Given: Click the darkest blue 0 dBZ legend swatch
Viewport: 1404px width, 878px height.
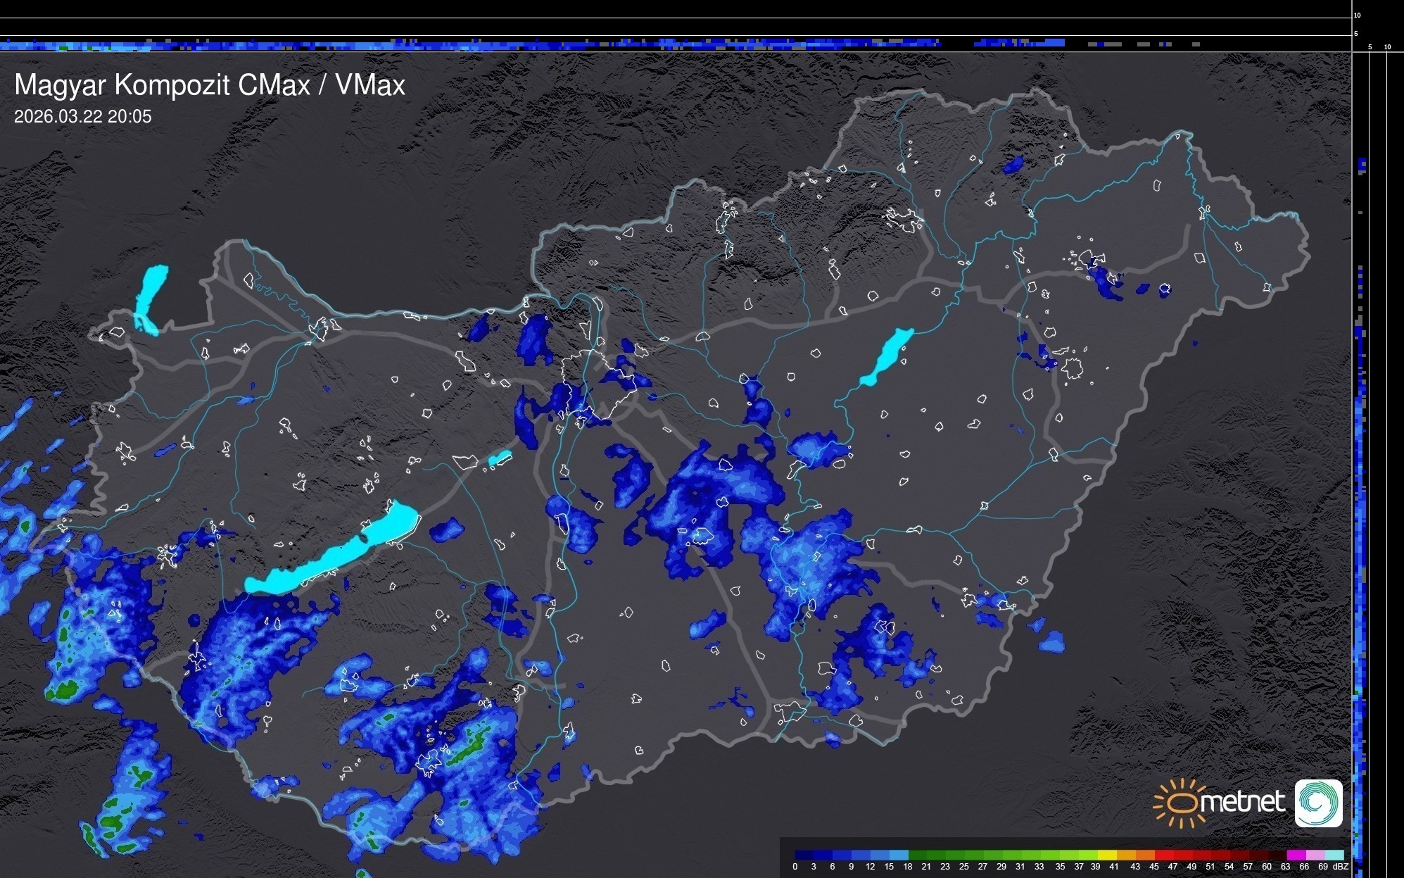Looking at the screenshot, I should pos(803,855).
